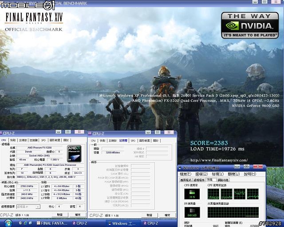Open 選項(O) menu in Task Manager

[x=201, y=174]
